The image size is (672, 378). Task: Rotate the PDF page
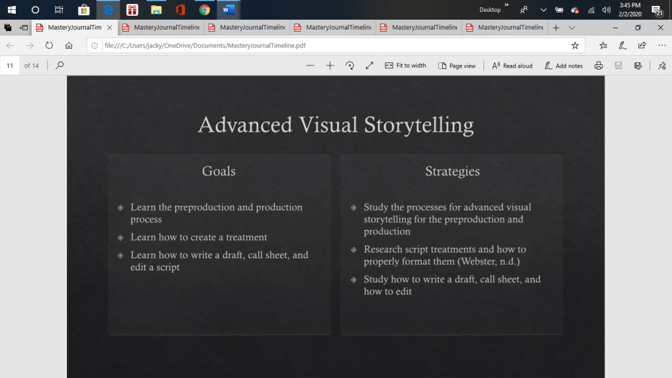(x=349, y=66)
